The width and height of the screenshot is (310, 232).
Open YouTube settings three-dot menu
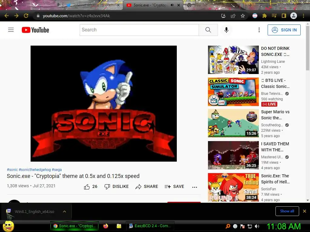pyautogui.click(x=259, y=30)
